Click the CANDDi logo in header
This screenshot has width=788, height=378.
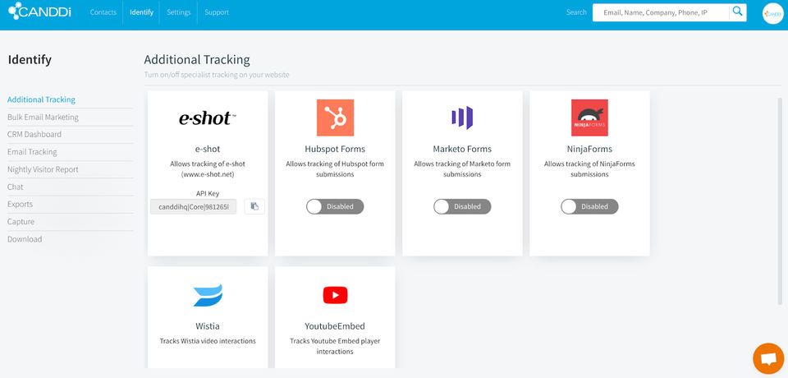(x=39, y=11)
